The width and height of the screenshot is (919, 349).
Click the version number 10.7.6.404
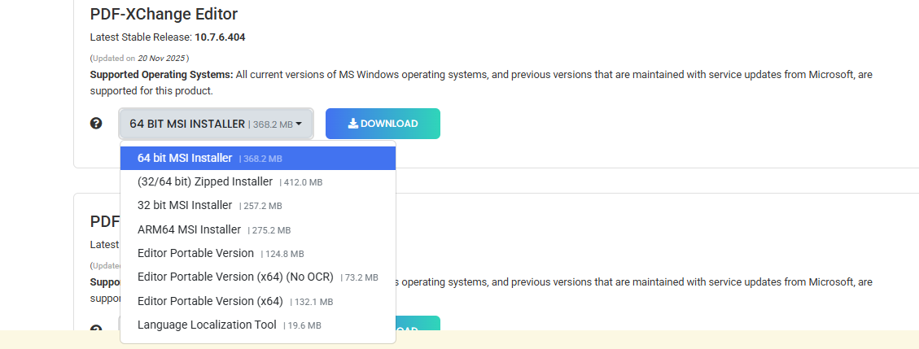click(x=220, y=37)
